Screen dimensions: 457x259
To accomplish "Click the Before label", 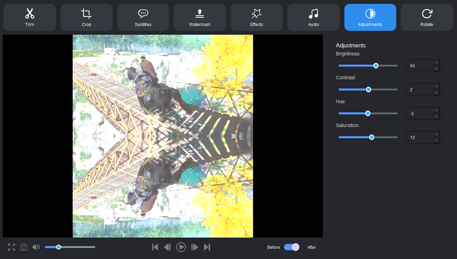I will coord(273,247).
